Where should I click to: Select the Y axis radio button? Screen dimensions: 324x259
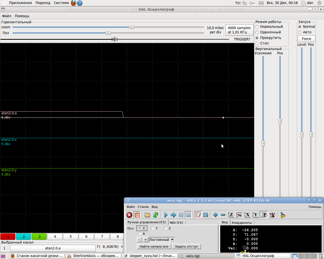point(153,228)
